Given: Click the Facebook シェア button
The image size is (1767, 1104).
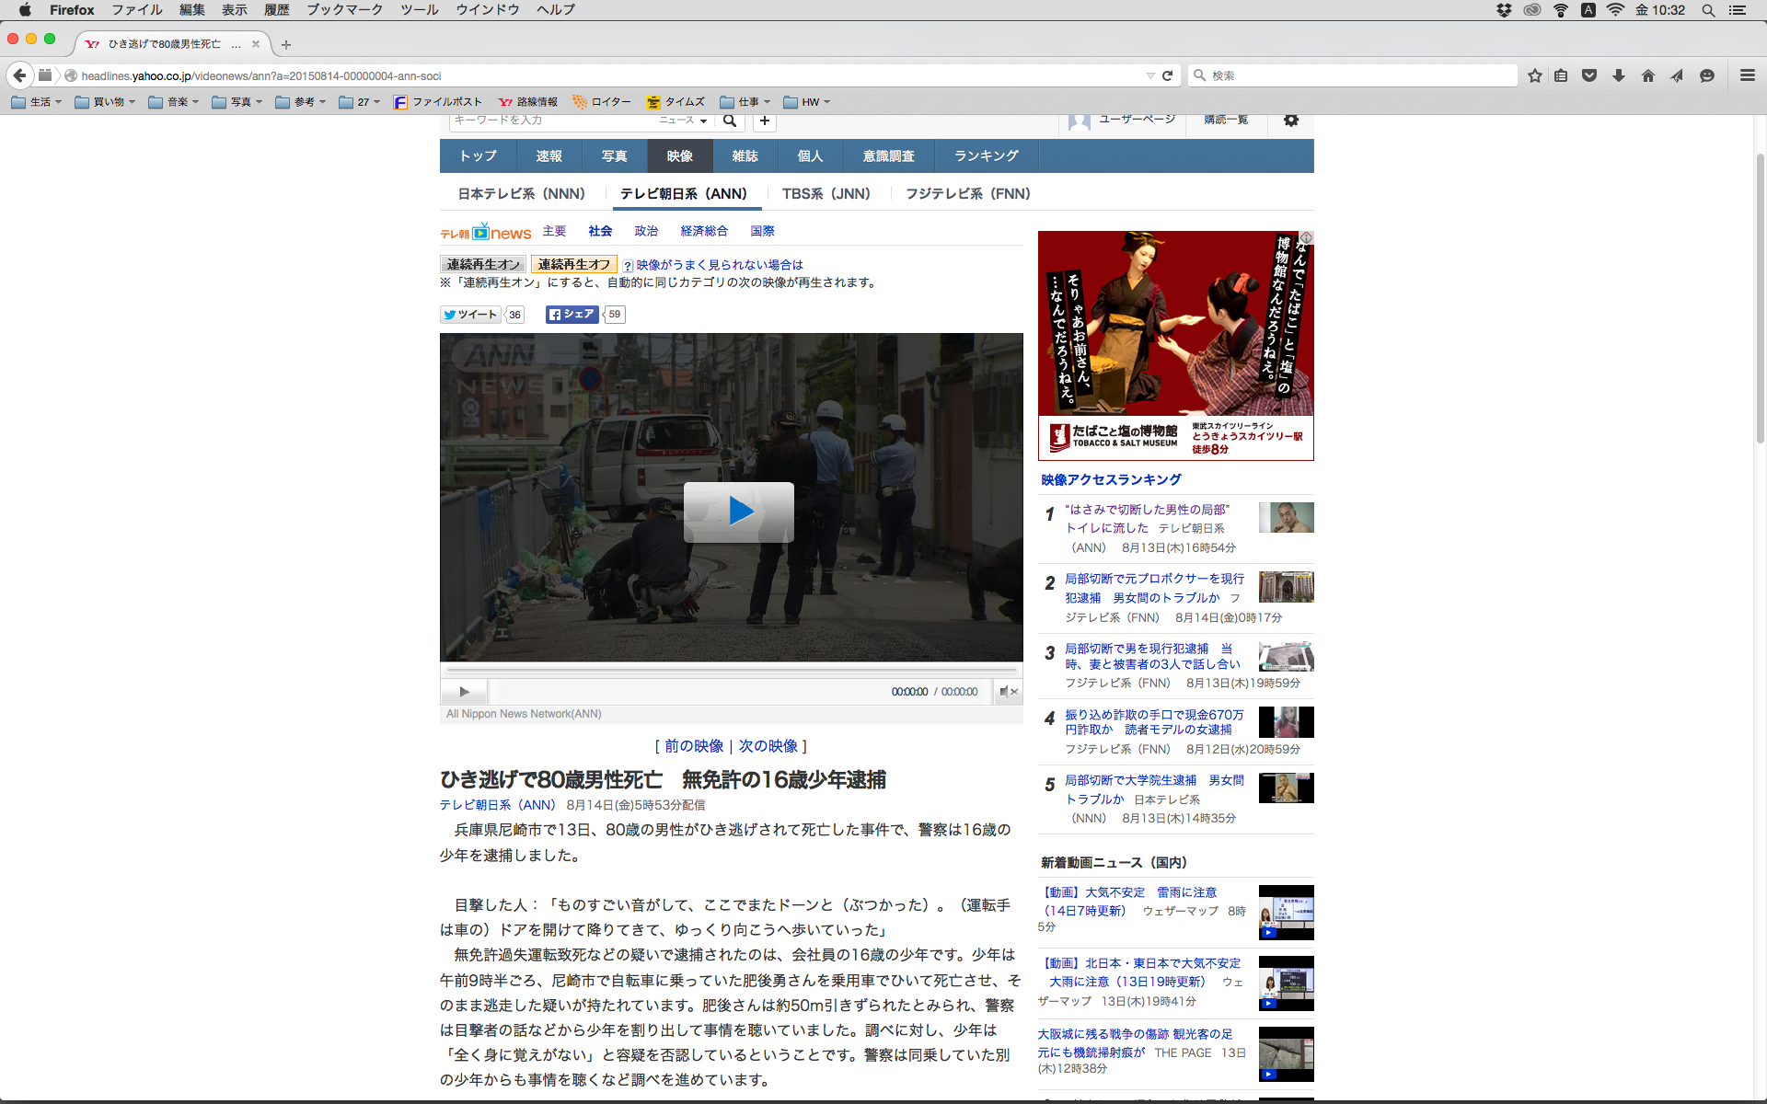Looking at the screenshot, I should tap(572, 315).
